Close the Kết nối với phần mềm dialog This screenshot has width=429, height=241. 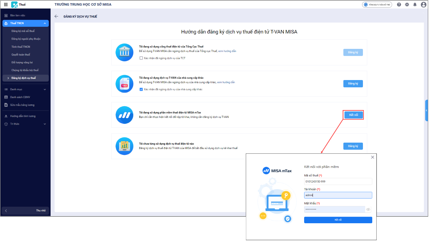tap(373, 157)
